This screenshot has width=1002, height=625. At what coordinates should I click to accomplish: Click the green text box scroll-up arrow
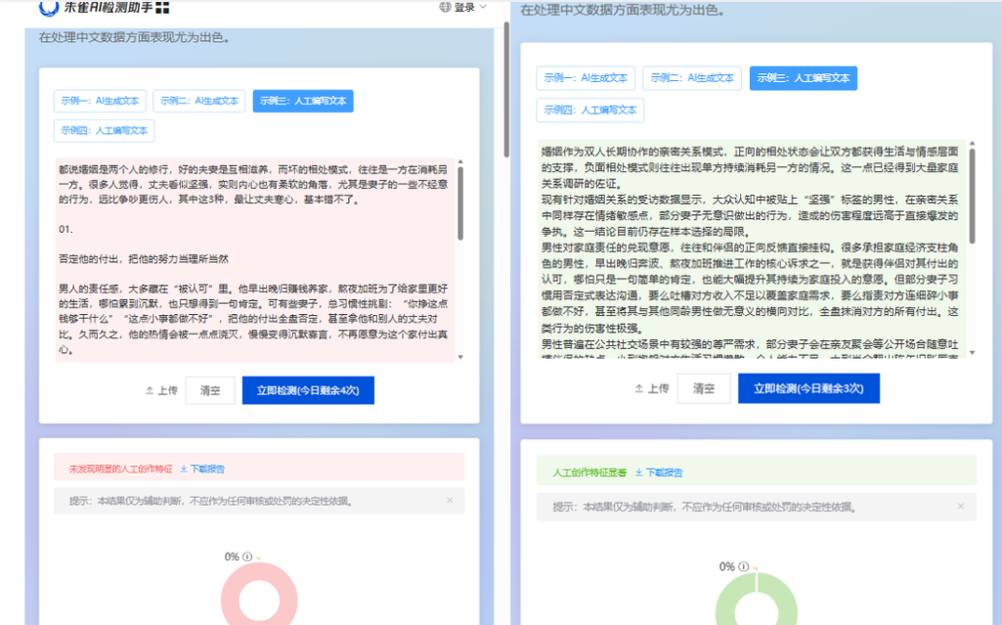click(x=972, y=143)
